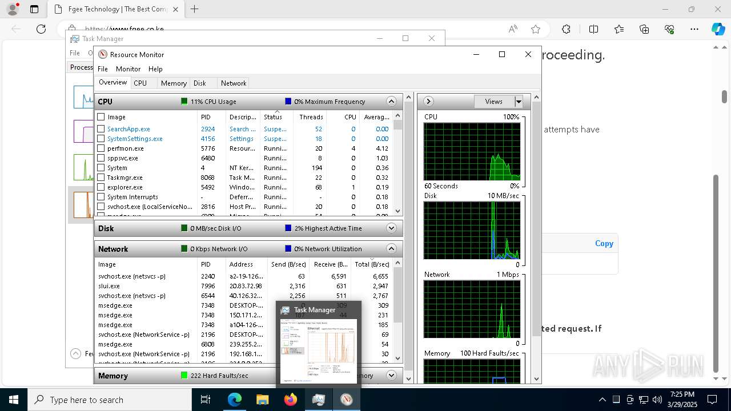Open the volume tray icon
This screenshot has width=731, height=411.
point(657,400)
